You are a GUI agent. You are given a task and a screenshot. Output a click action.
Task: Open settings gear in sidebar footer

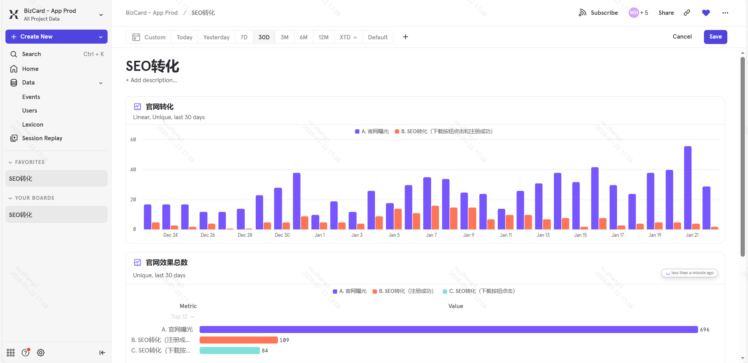(41, 352)
